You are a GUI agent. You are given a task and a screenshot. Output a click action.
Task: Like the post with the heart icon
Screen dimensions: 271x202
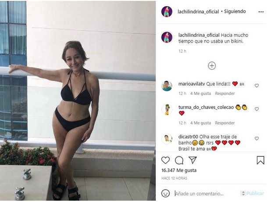(165, 160)
